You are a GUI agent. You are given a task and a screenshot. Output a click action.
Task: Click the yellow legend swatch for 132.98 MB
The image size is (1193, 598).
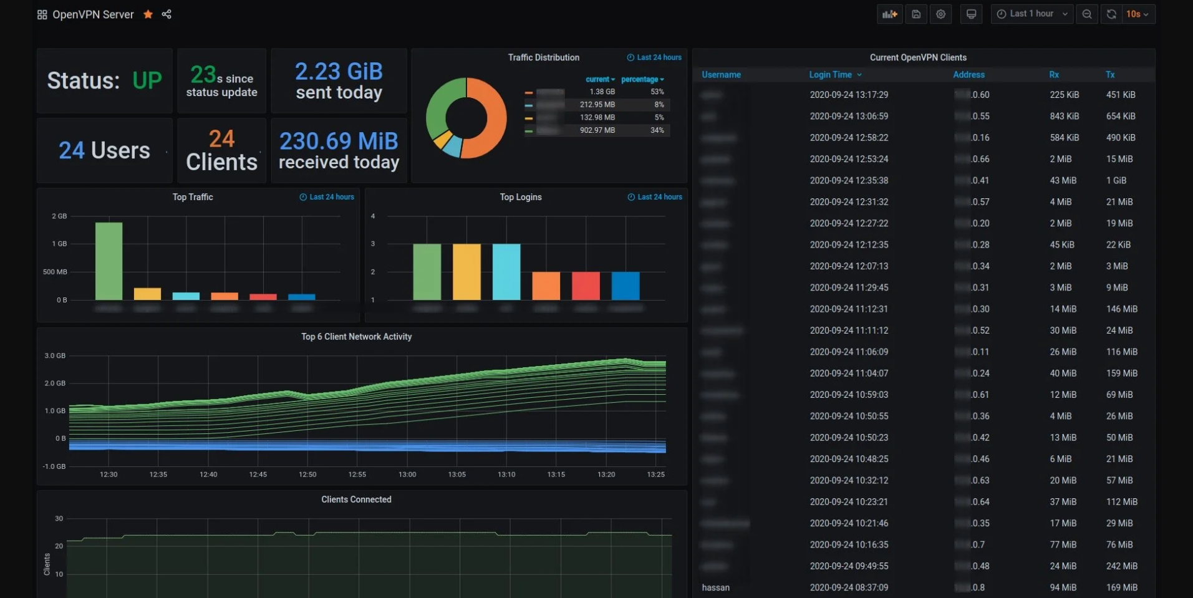pos(529,118)
